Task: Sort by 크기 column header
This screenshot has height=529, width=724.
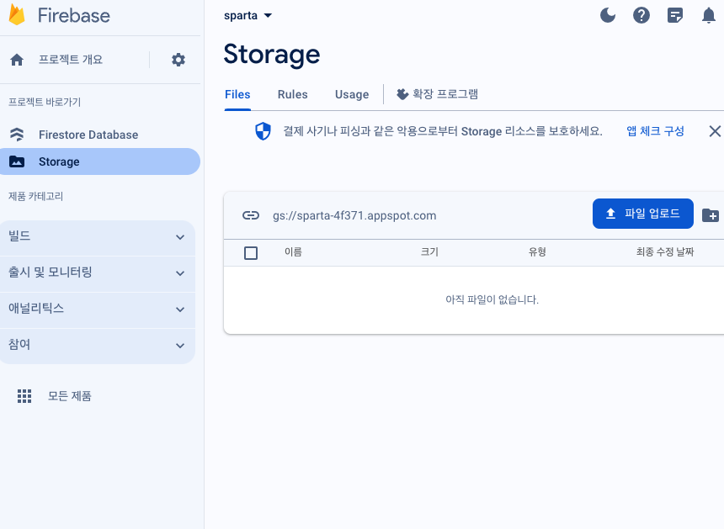Action: [x=429, y=251]
